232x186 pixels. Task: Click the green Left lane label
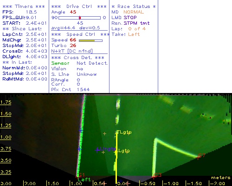(x=84, y=179)
